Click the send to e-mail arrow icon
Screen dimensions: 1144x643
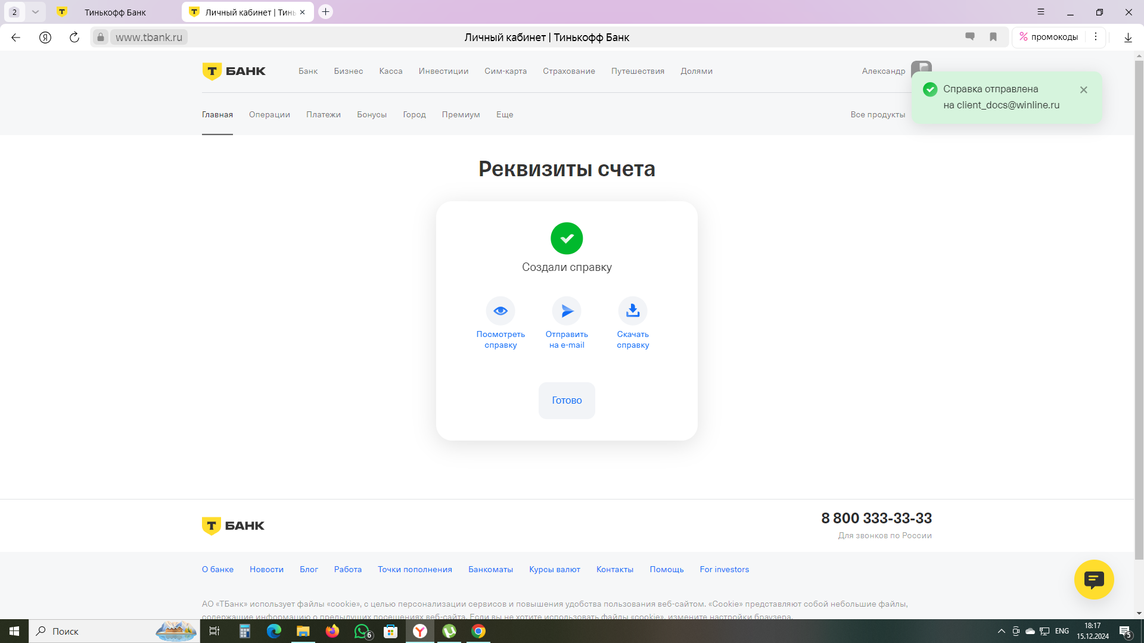pyautogui.click(x=567, y=311)
